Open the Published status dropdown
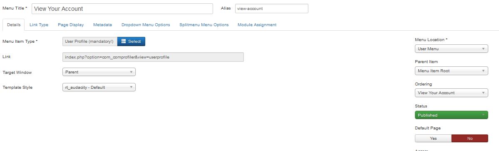This screenshot has height=151, width=499. tap(451, 115)
